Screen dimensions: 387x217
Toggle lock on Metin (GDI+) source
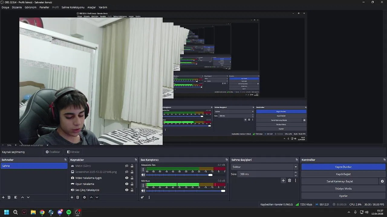pos(132,166)
